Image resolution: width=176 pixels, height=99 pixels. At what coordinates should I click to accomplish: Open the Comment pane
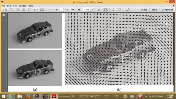[x=167, y=10]
